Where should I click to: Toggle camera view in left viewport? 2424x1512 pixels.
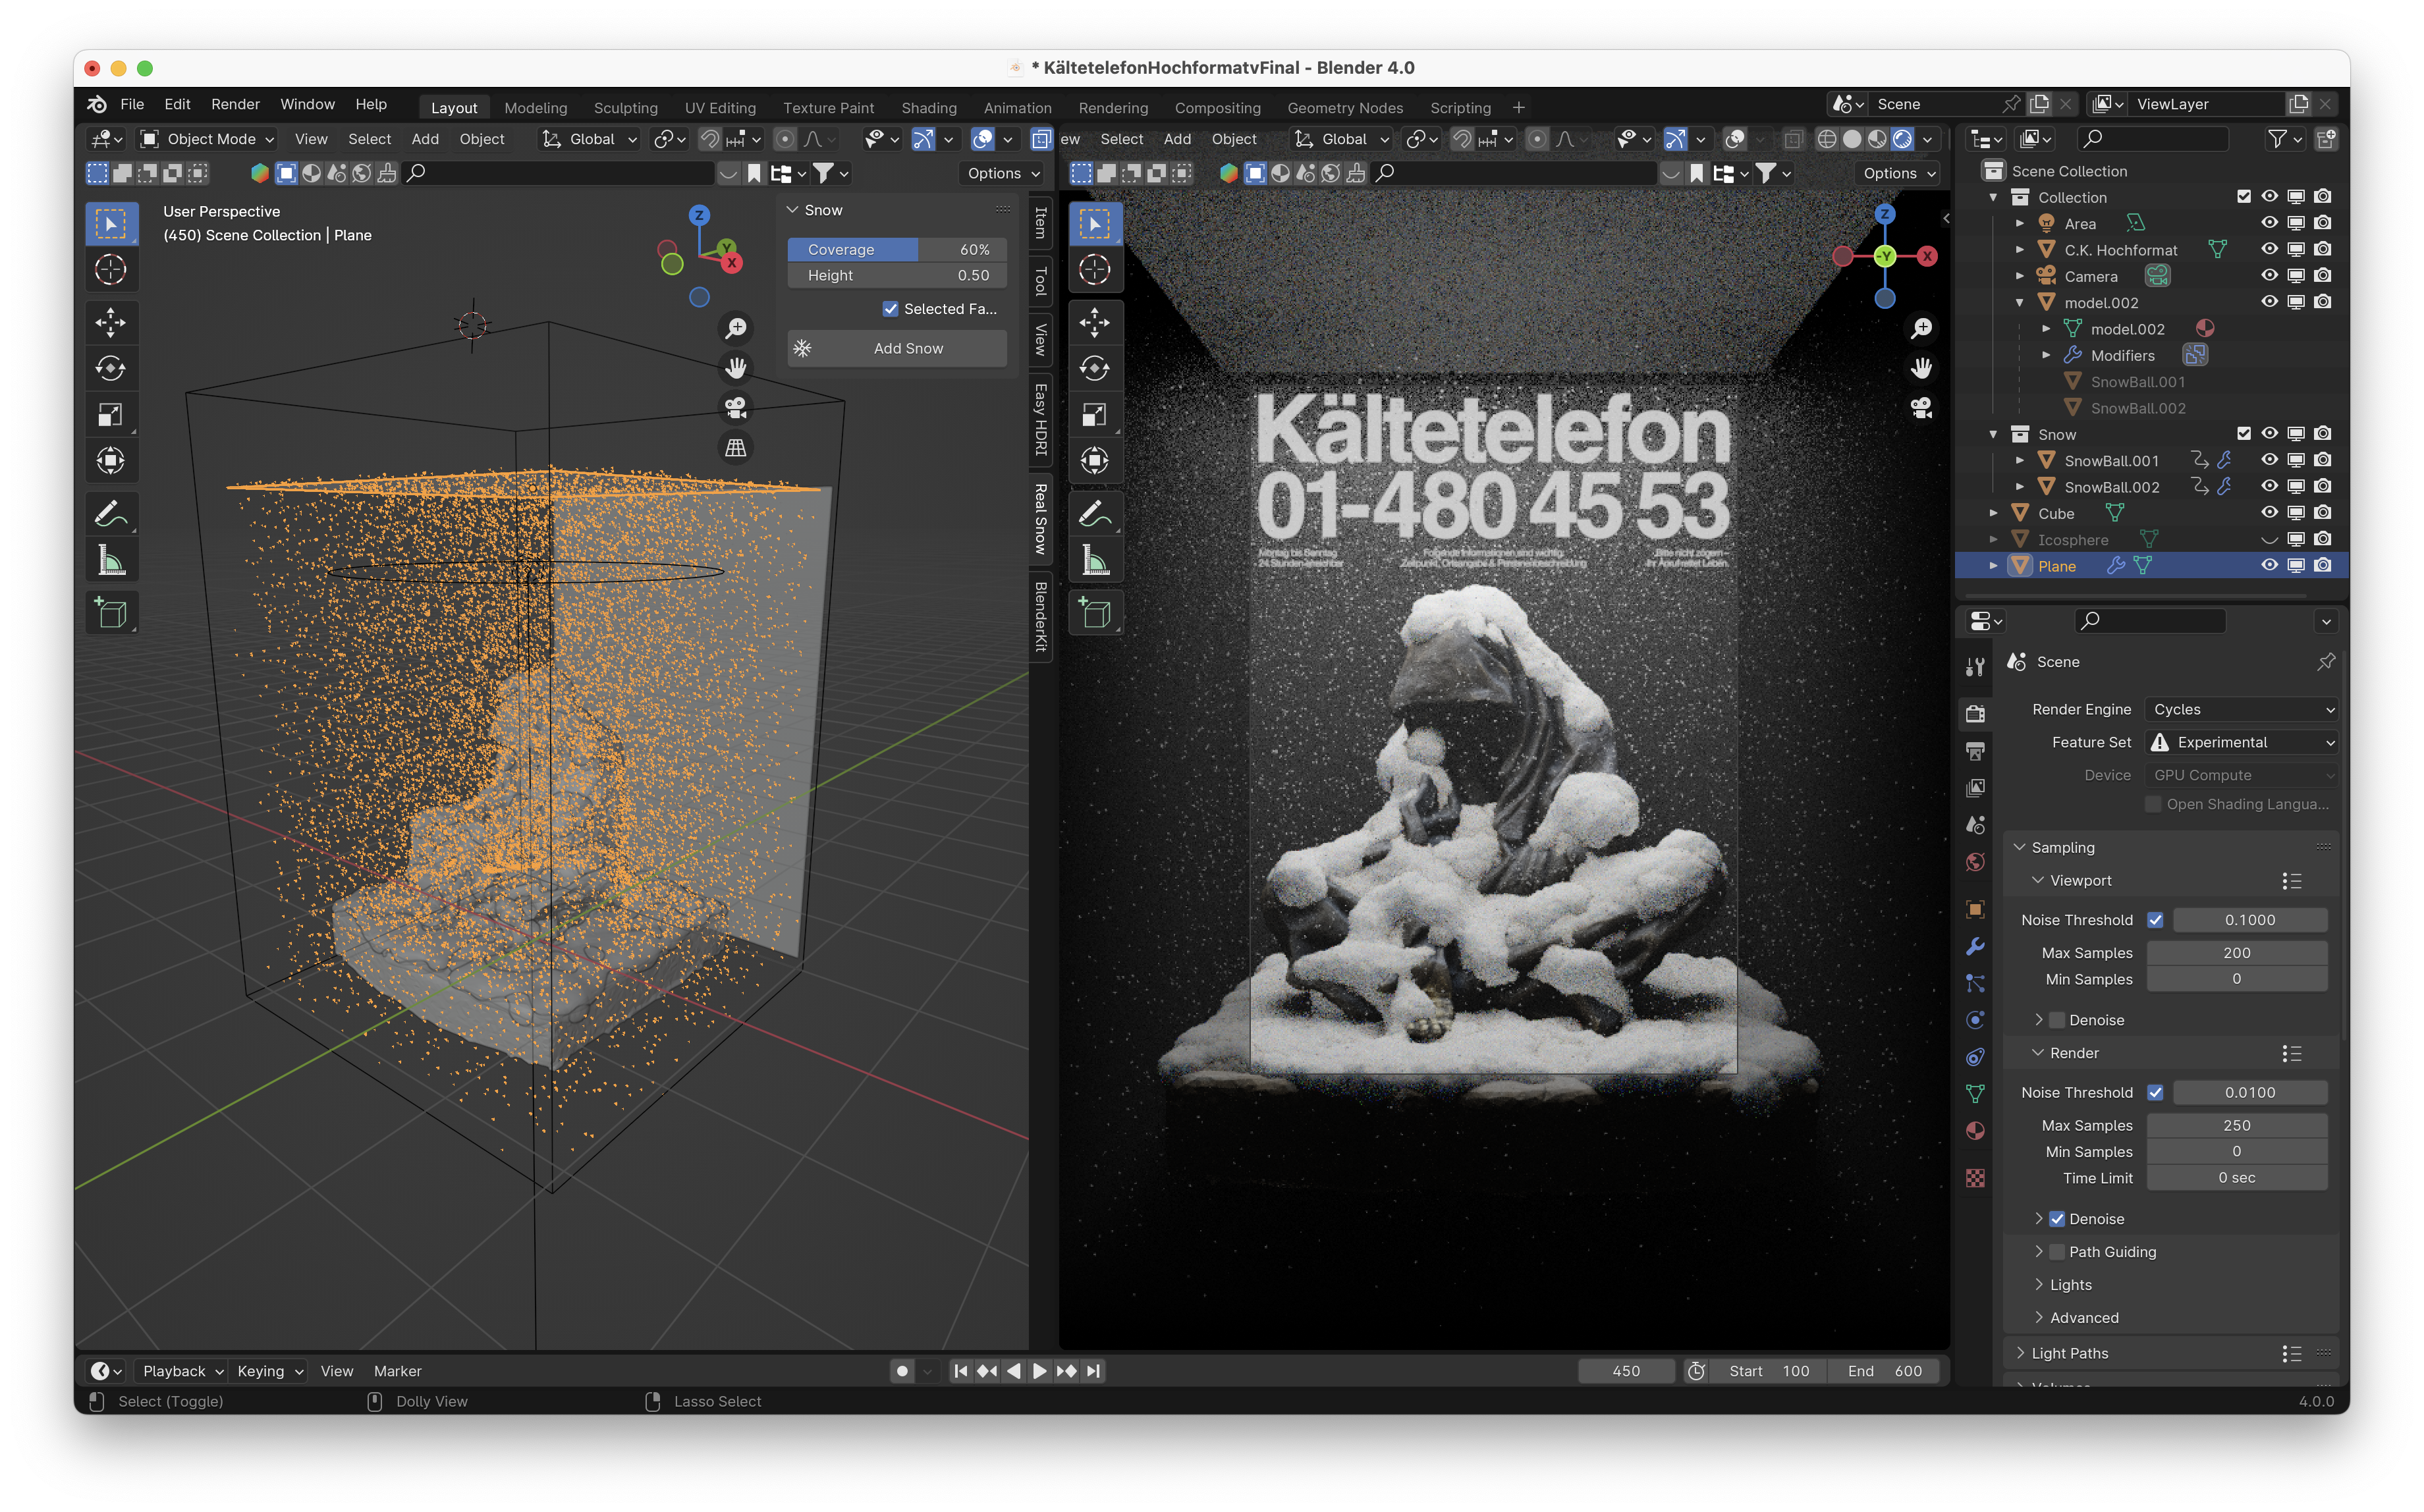point(736,408)
